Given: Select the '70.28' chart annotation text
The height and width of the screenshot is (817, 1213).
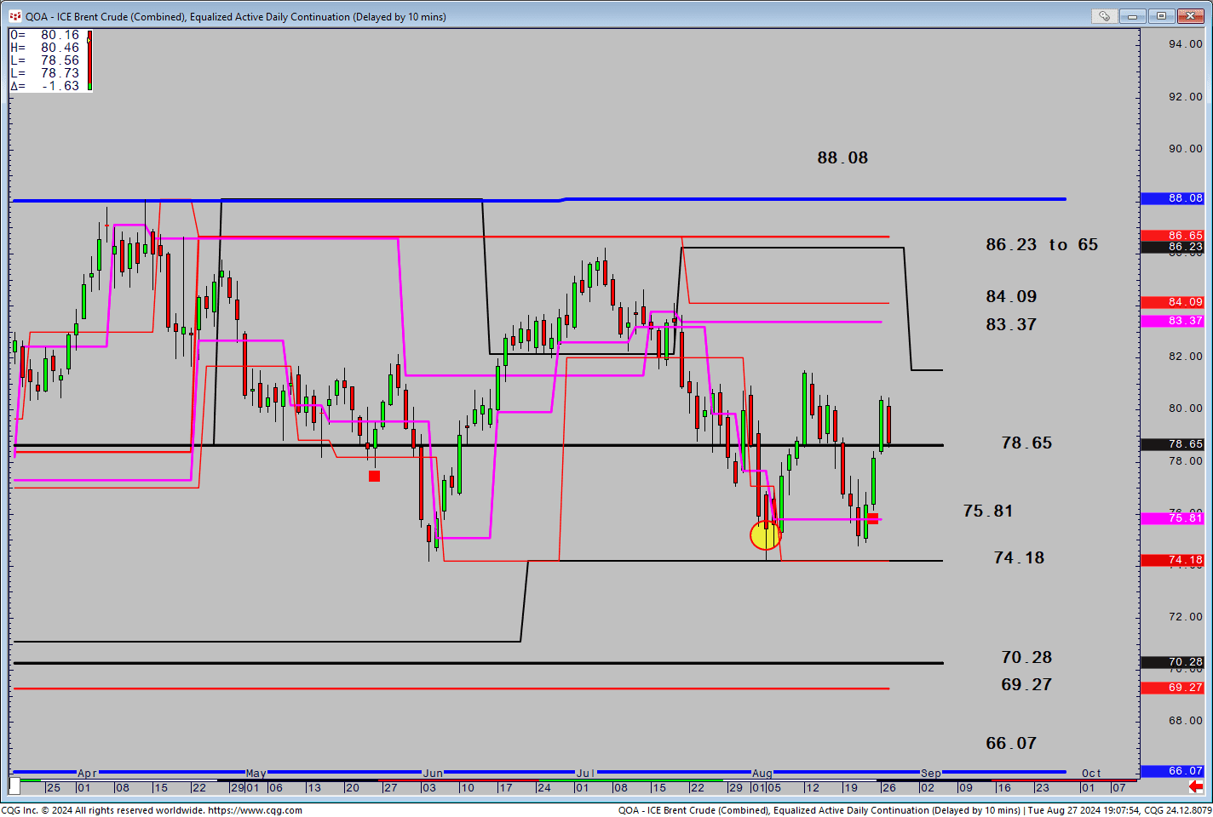Looking at the screenshot, I should point(1026,657).
